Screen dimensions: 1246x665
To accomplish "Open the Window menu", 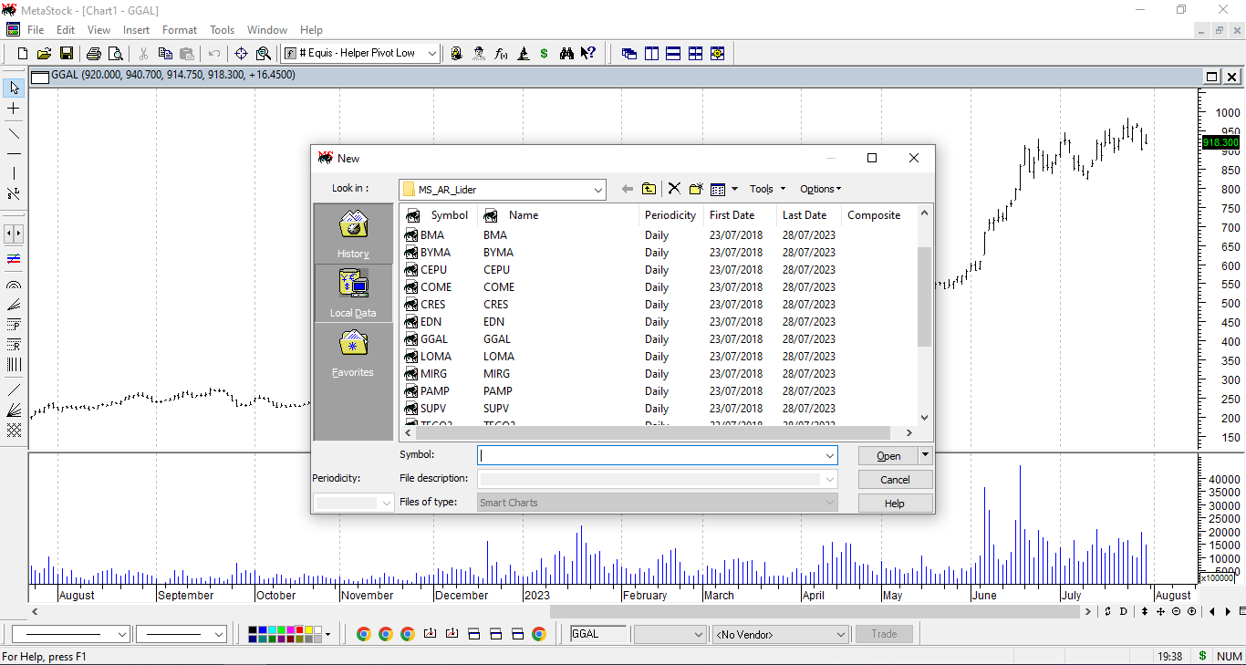I will (x=267, y=30).
